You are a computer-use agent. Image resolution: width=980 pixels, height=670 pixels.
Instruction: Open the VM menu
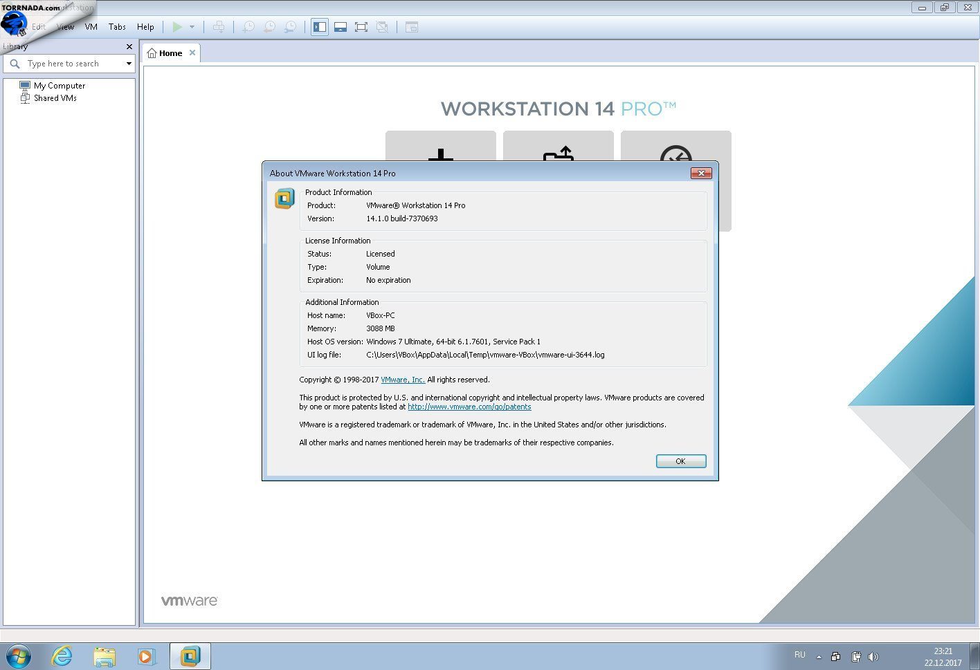pos(91,27)
